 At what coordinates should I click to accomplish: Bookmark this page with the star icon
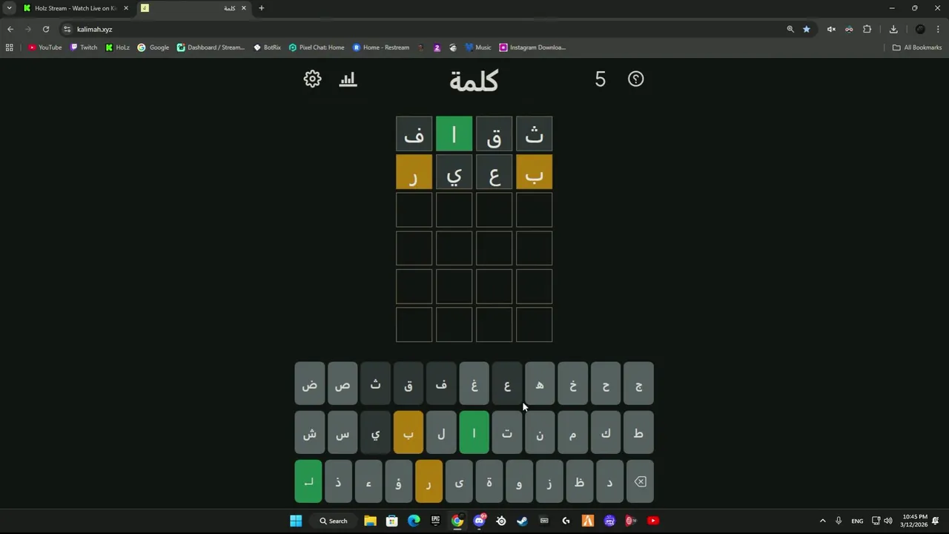click(x=807, y=29)
